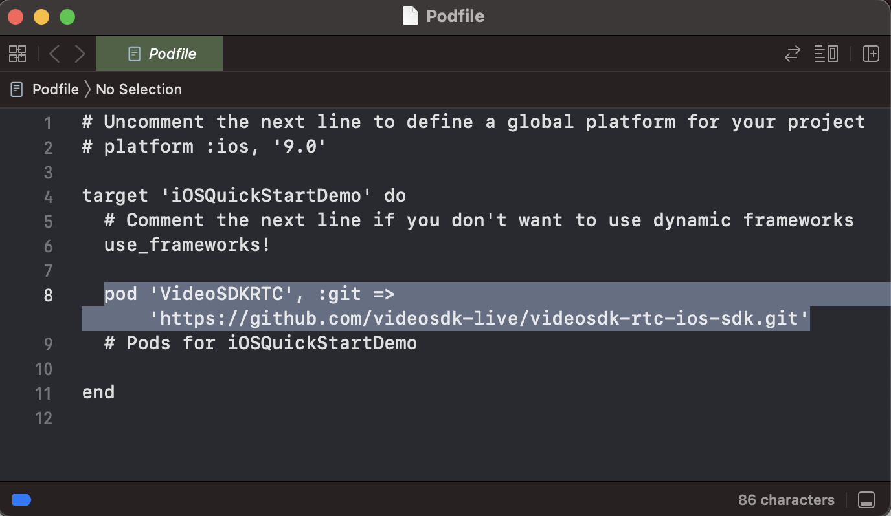Click the 'Uncomment the next line' comment
The height and width of the screenshot is (516, 891).
[473, 122]
